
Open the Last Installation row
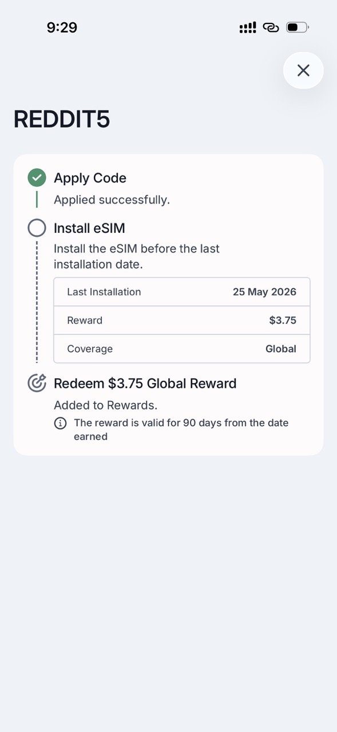(x=181, y=292)
